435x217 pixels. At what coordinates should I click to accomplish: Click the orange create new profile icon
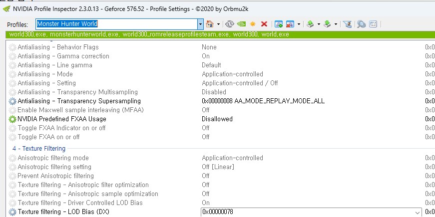253,24
